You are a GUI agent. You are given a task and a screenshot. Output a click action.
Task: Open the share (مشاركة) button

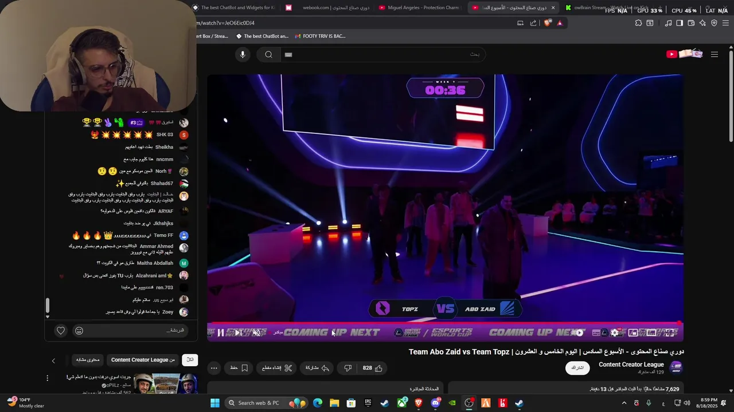click(x=317, y=368)
